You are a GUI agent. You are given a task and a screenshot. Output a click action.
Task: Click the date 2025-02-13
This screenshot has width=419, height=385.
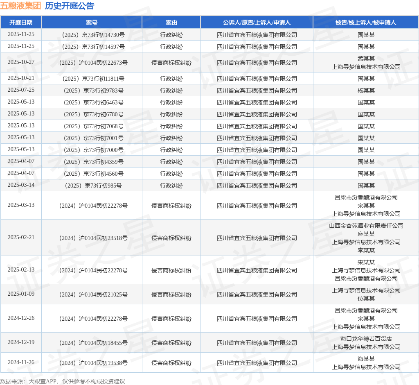click(21, 269)
